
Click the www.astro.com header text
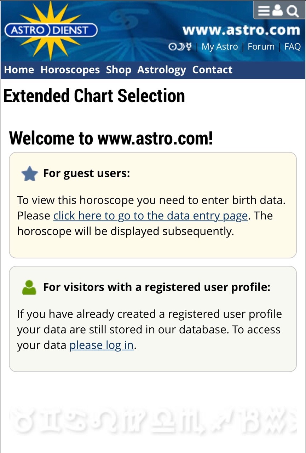tap(241, 30)
